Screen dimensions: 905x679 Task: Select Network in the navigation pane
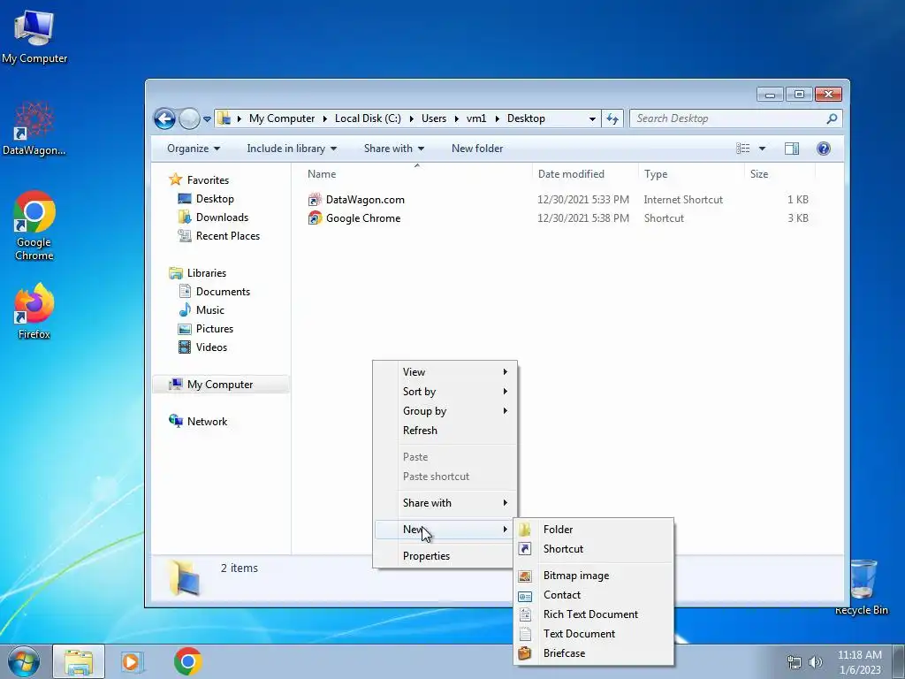click(x=207, y=422)
